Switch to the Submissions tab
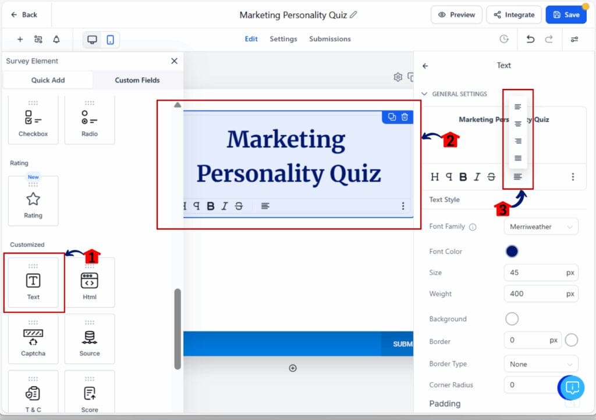 click(330, 39)
